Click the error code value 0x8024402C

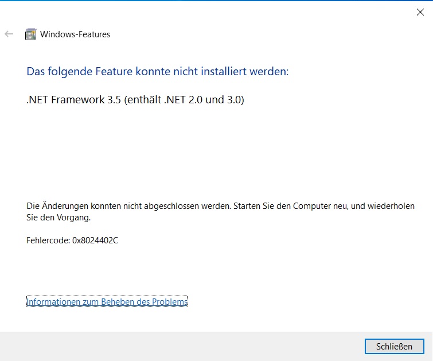click(95, 240)
